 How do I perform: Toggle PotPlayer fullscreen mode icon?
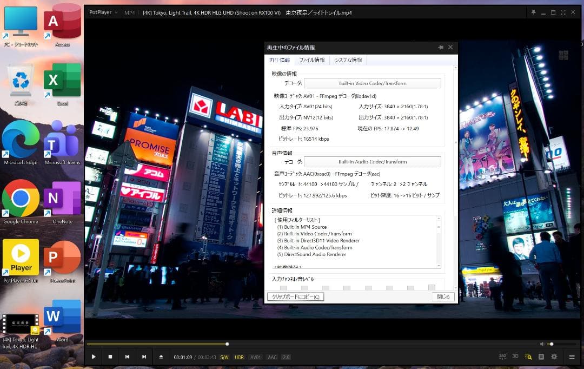coord(563,12)
